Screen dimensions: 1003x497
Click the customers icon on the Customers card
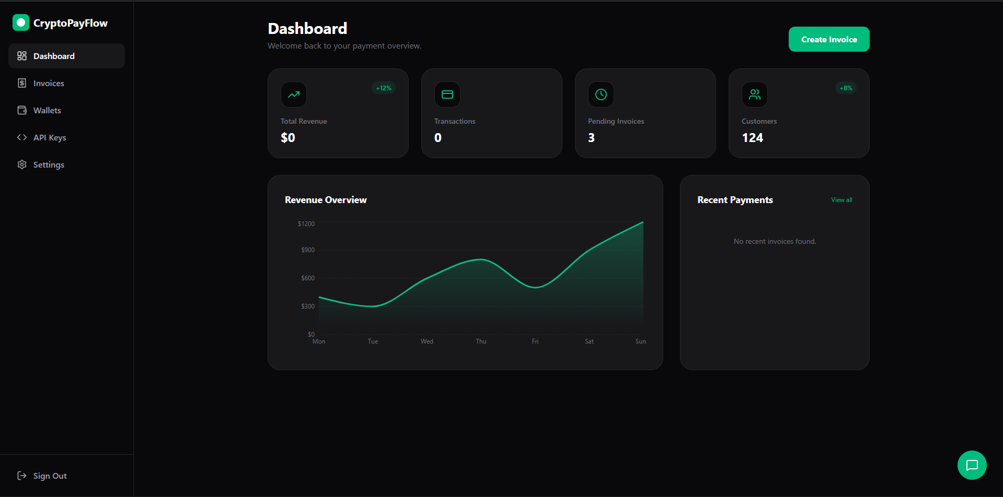(x=754, y=94)
